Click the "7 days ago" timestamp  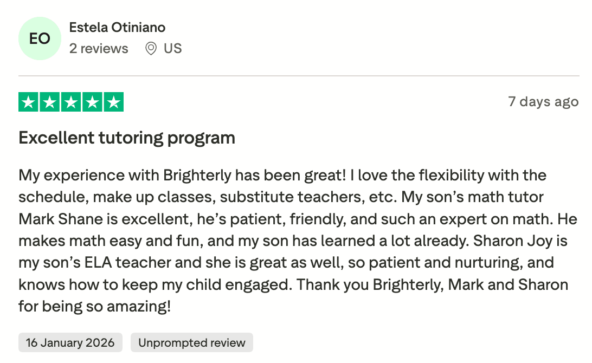click(543, 102)
